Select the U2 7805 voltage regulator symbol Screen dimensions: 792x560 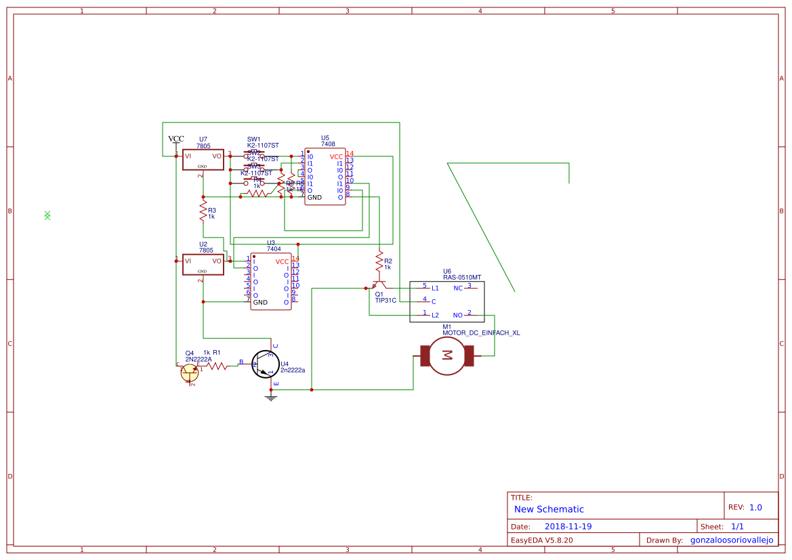(x=203, y=265)
